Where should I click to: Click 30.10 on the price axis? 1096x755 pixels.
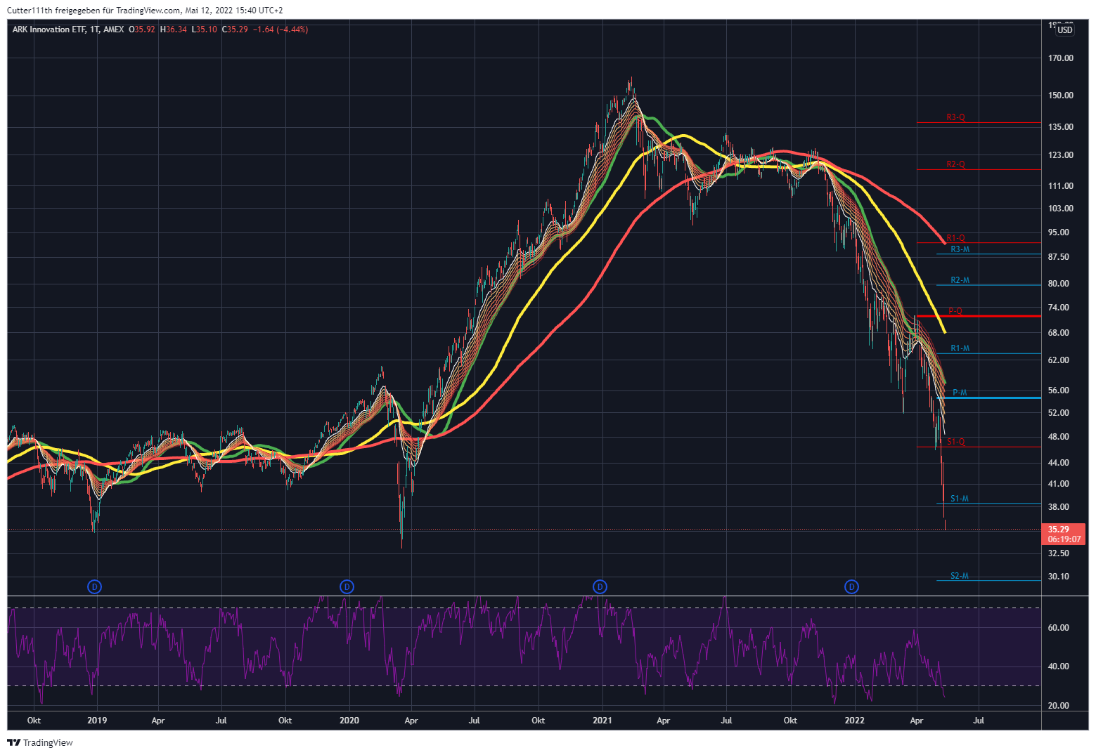[1059, 577]
